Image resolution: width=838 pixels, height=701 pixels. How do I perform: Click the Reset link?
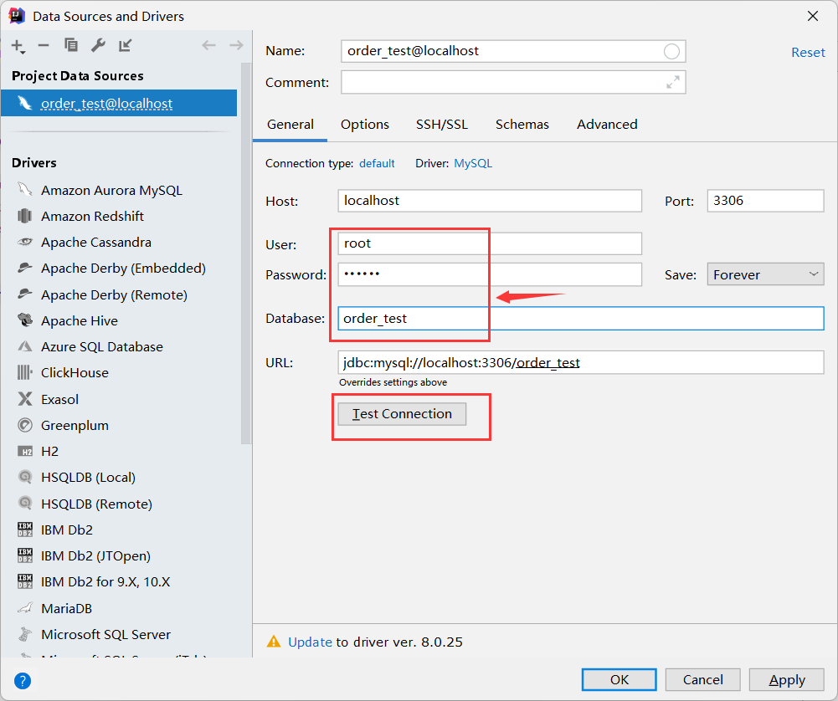808,53
